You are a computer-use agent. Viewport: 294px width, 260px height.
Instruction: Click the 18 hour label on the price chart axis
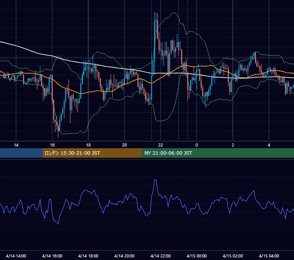pyautogui.click(x=88, y=145)
